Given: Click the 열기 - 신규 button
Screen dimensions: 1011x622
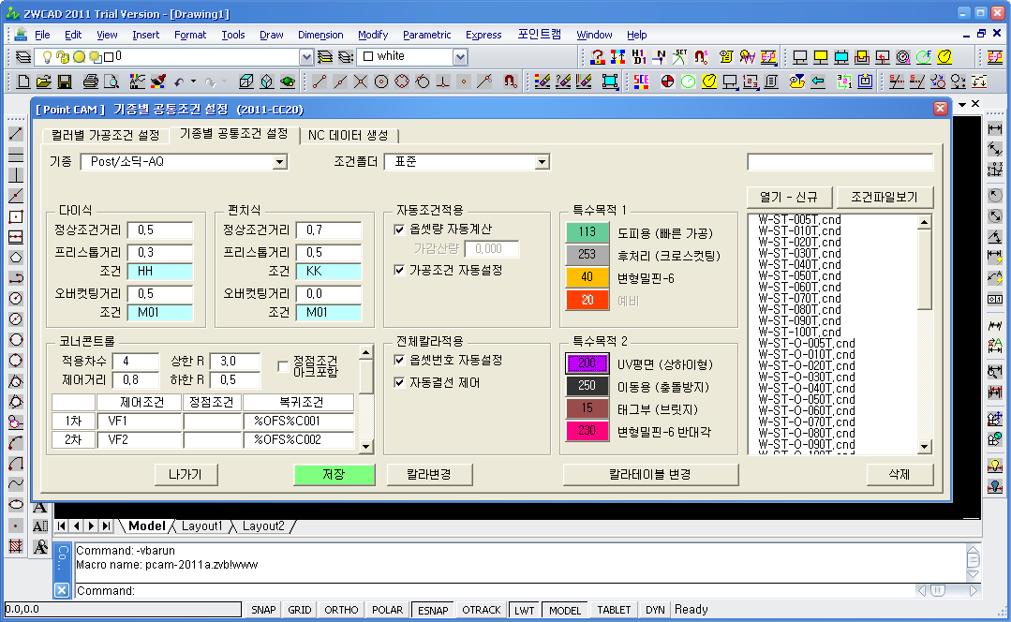Looking at the screenshot, I should pyautogui.click(x=789, y=198).
